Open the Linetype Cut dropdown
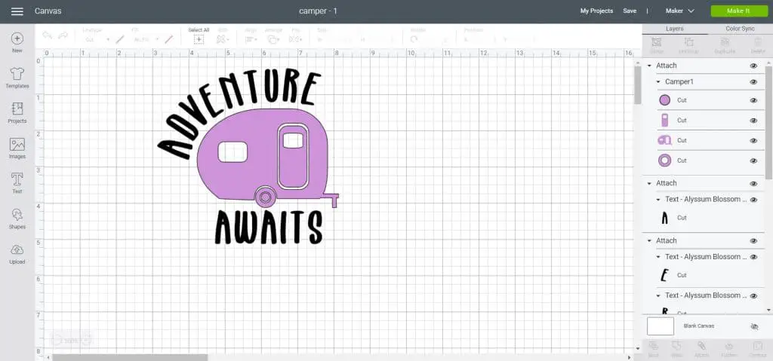Viewport: 773px width, 361px height. (x=96, y=39)
